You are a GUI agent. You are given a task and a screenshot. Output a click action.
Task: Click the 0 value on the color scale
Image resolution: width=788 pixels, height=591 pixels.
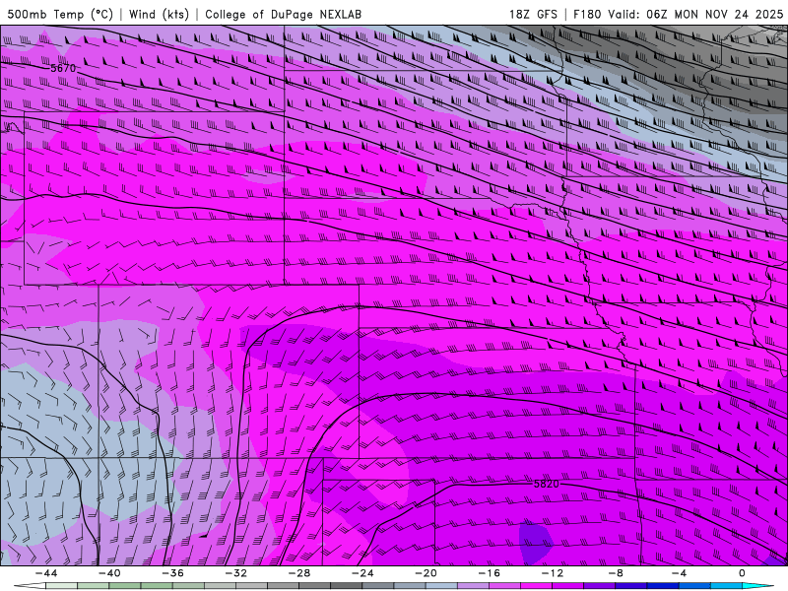743,573
